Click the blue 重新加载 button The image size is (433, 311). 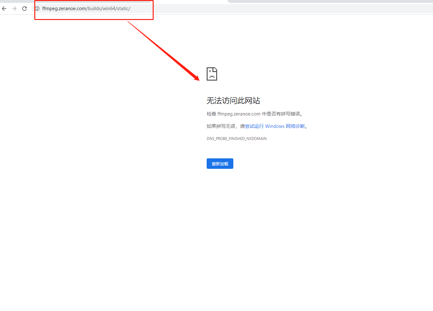tap(220, 164)
